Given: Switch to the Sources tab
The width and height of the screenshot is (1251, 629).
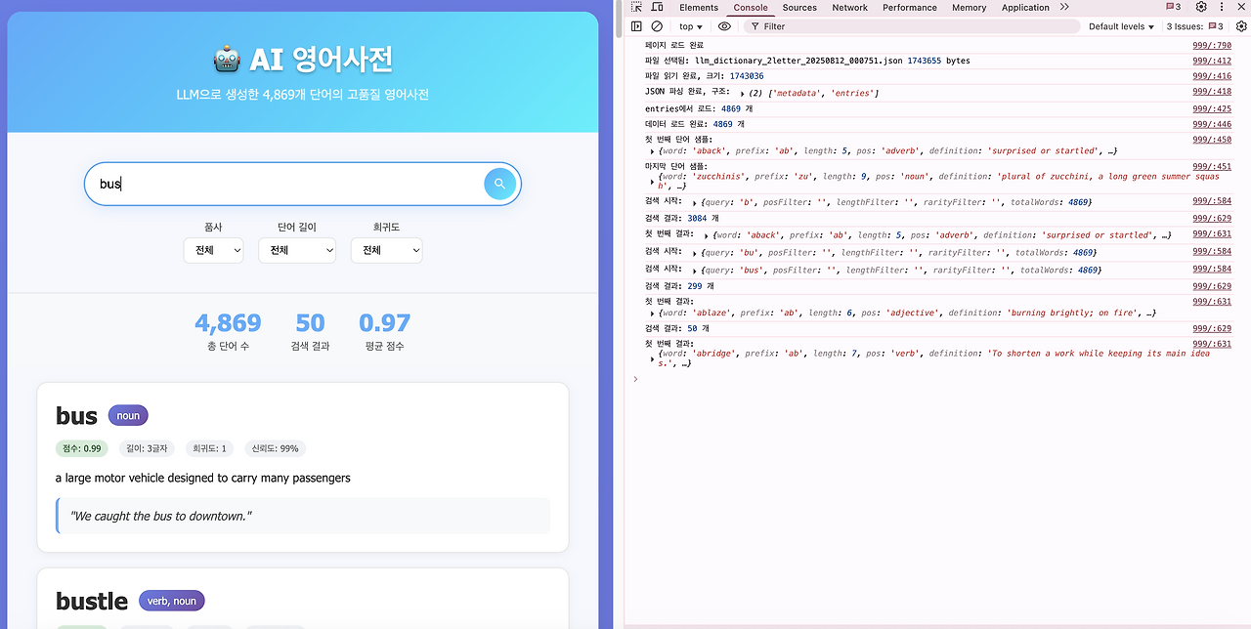Looking at the screenshot, I should [x=799, y=7].
